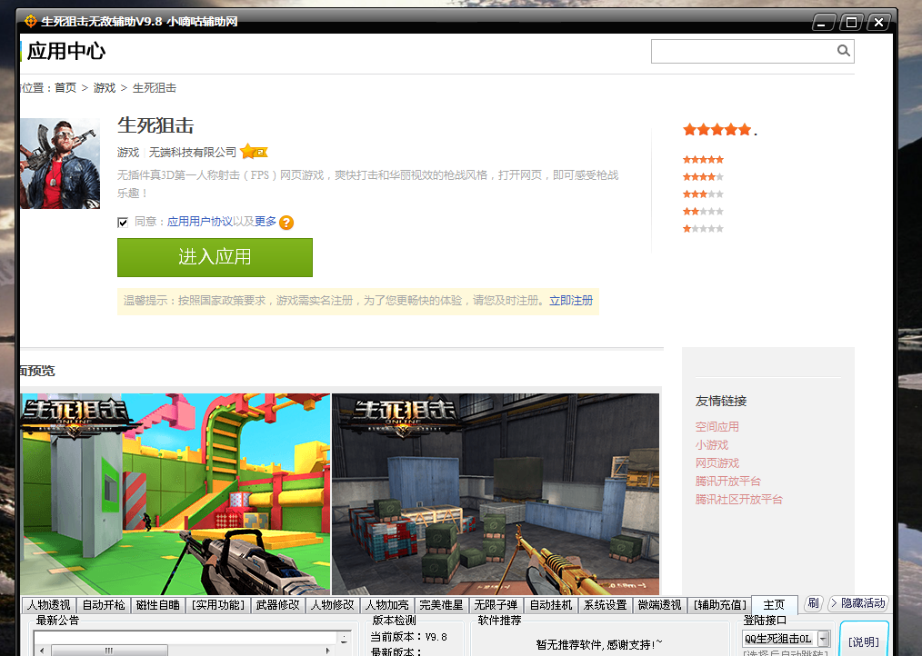Click the 刷 refresh button
The width and height of the screenshot is (922, 656).
coord(813,603)
